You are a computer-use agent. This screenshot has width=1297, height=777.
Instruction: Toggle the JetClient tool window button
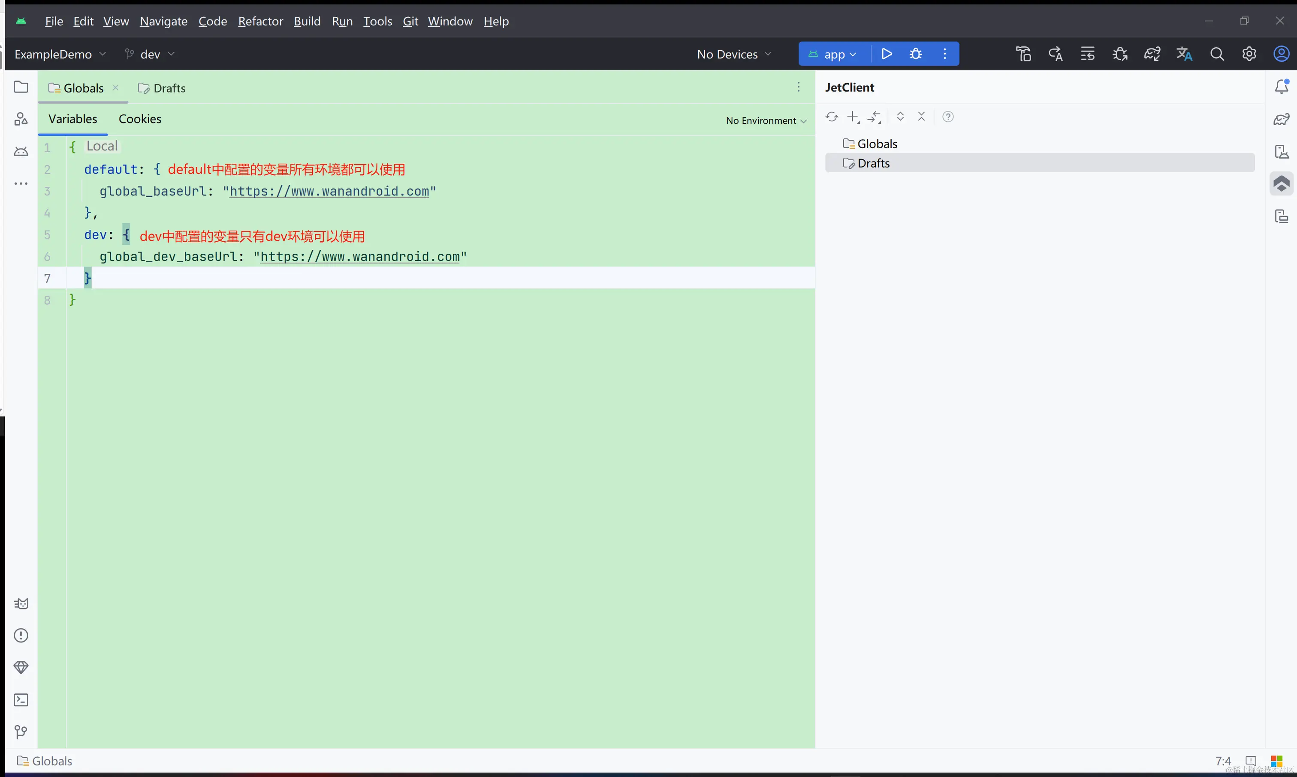pyautogui.click(x=1281, y=184)
